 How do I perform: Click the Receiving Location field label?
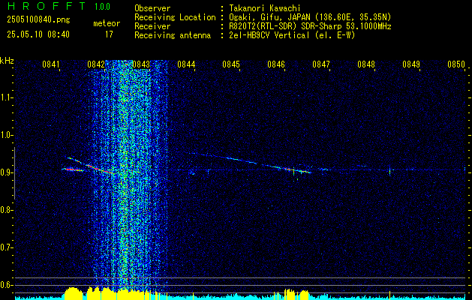[x=175, y=17]
